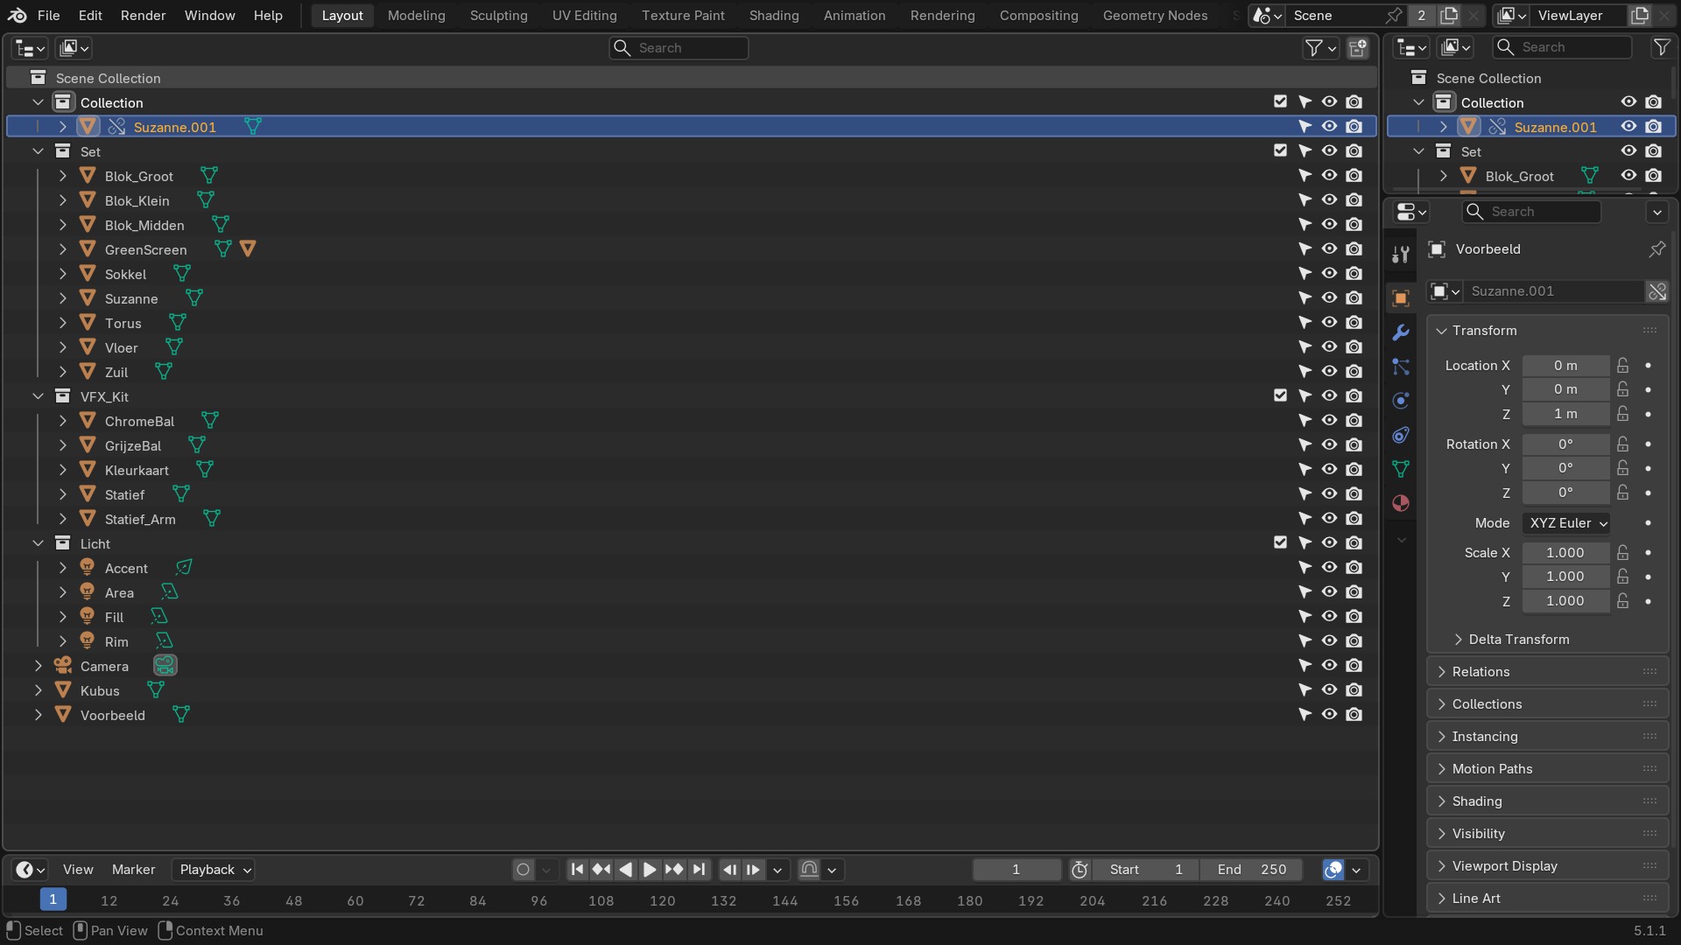
Task: Open the Particles properties tab icon
Action: pos(1401,367)
